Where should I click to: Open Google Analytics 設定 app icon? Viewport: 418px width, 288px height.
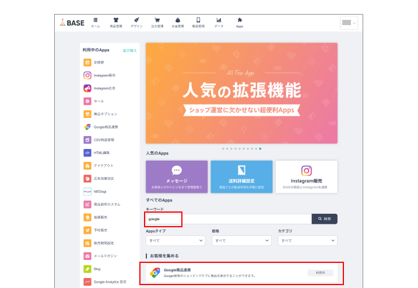[x=87, y=282]
